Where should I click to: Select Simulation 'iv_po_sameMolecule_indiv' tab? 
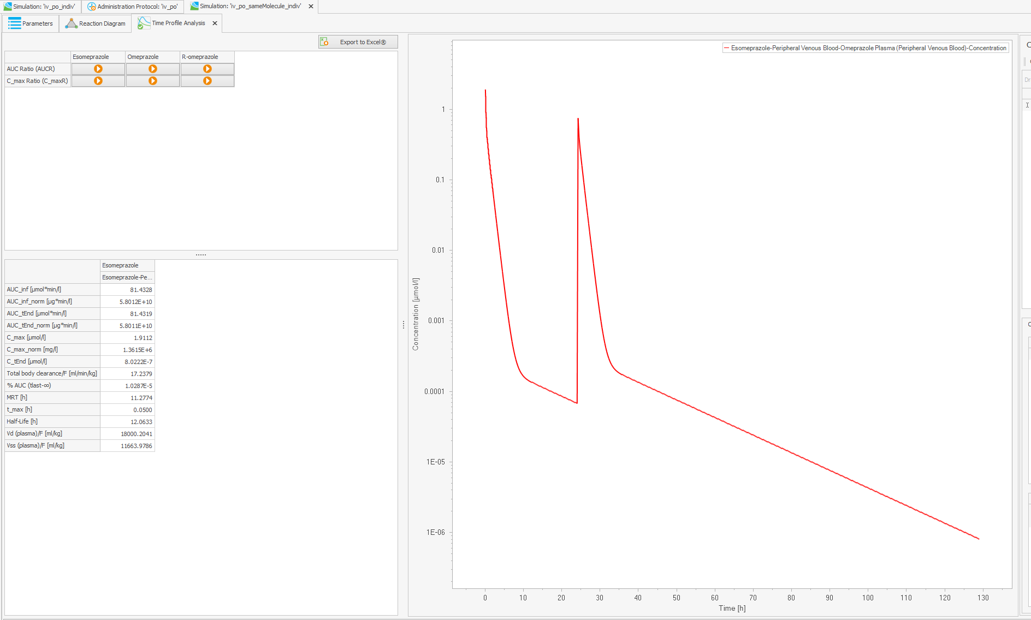(251, 7)
